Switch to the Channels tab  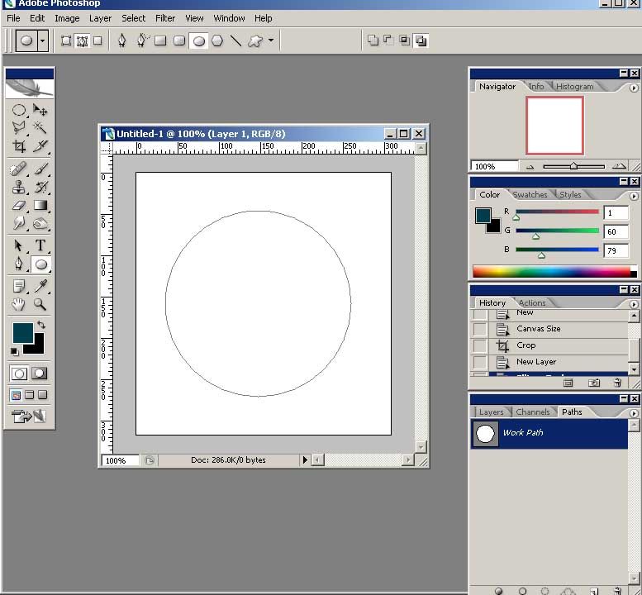point(533,412)
